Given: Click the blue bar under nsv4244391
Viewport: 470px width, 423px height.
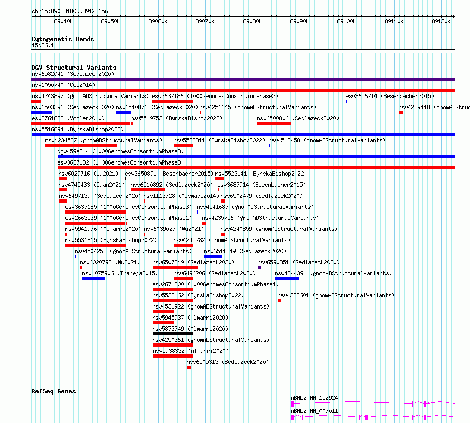Looking at the screenshot, I should [x=287, y=278].
